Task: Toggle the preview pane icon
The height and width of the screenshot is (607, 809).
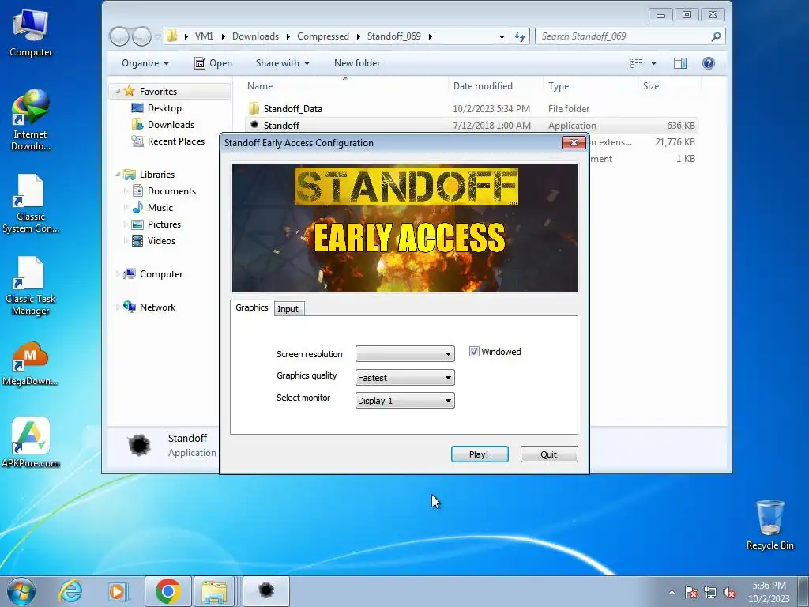Action: pyautogui.click(x=680, y=63)
